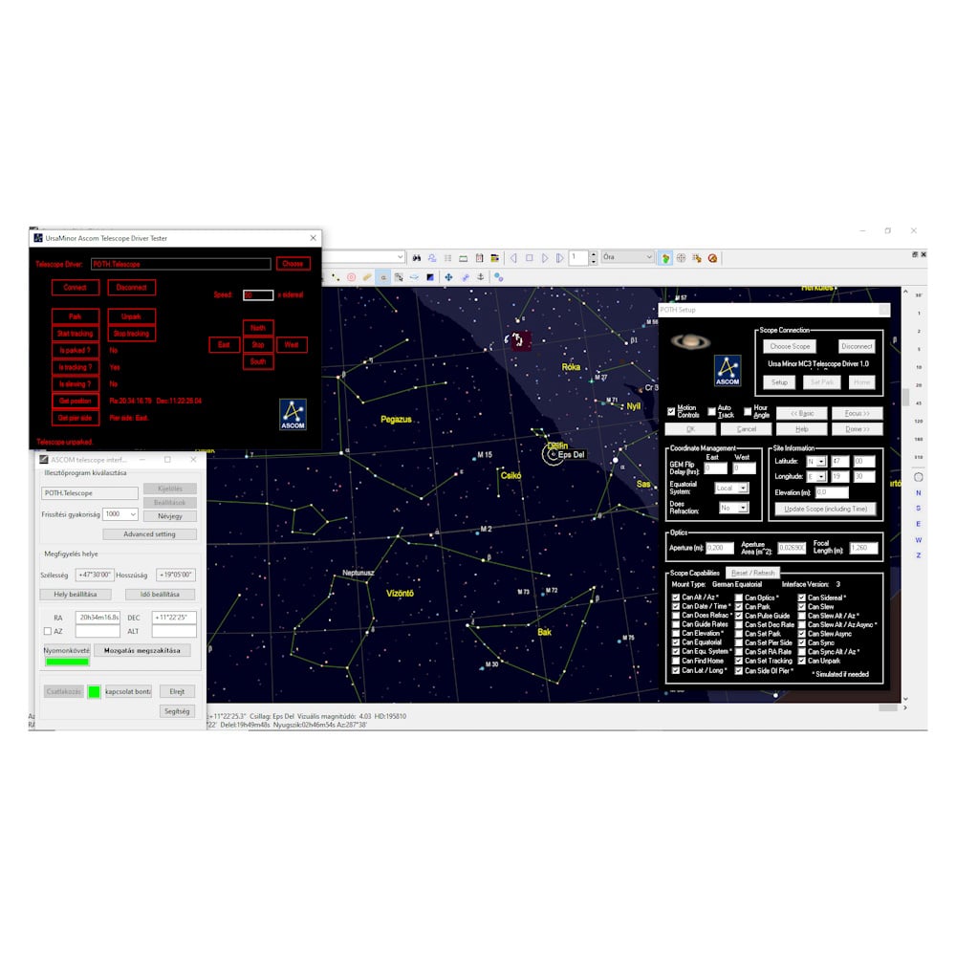Enable the Hour Angle checkbox
This screenshot has height=956, width=956.
click(748, 411)
